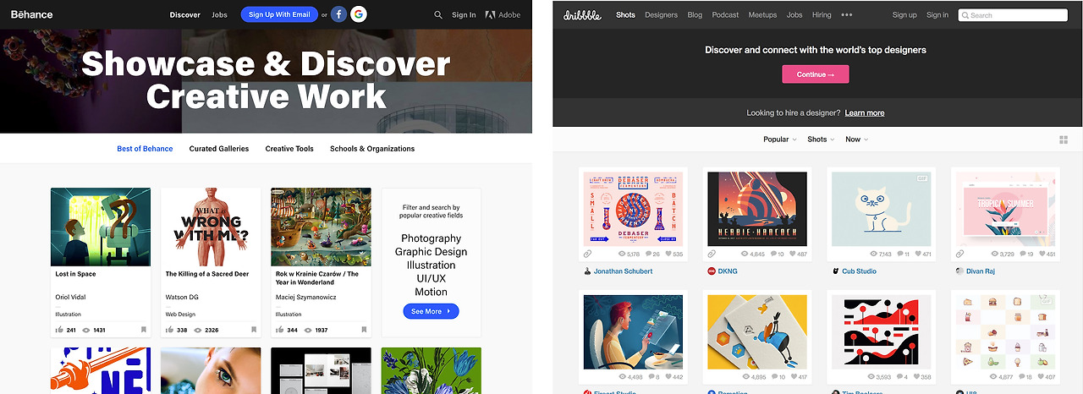Open the Meetups item in the Dribbble nav
The width and height of the screenshot is (1083, 394).
(762, 15)
